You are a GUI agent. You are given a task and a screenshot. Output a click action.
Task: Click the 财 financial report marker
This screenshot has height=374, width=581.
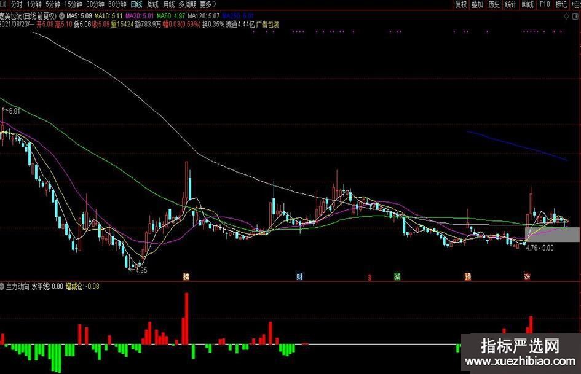point(299,276)
